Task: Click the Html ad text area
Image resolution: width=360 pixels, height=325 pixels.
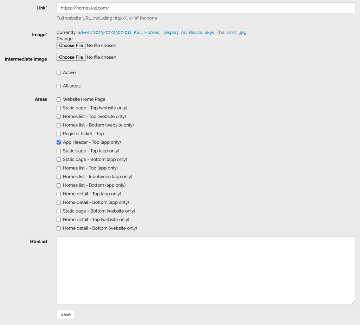Action: click(x=206, y=270)
